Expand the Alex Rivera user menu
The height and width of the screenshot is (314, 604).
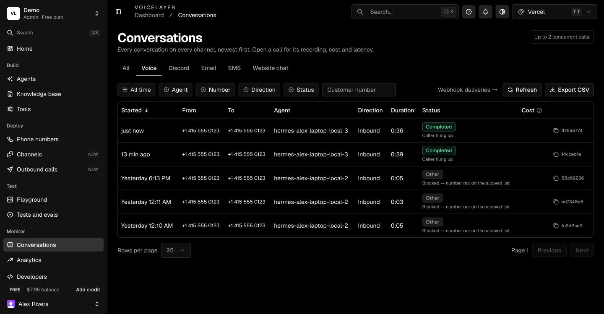click(53, 304)
